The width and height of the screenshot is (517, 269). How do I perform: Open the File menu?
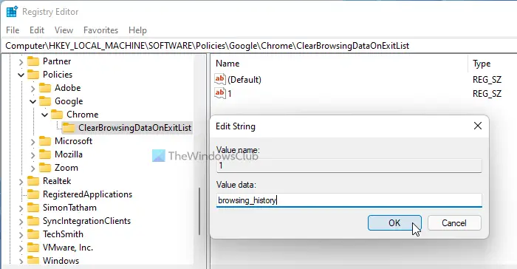13,30
